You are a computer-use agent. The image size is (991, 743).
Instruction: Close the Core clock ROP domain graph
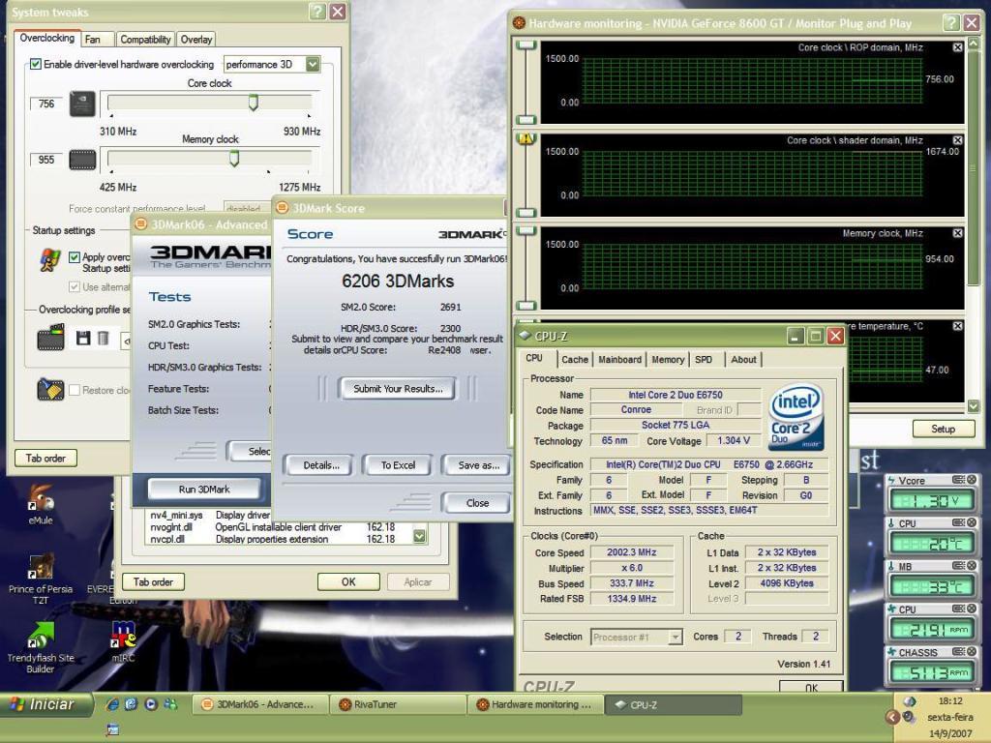coord(957,47)
